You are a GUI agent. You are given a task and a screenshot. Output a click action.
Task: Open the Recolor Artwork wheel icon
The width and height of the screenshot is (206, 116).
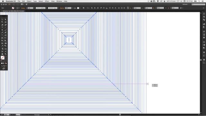(x=83, y=8)
